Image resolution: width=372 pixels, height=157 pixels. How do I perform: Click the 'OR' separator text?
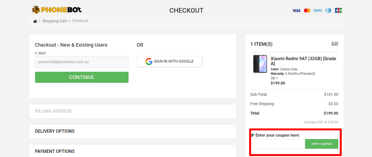140,45
